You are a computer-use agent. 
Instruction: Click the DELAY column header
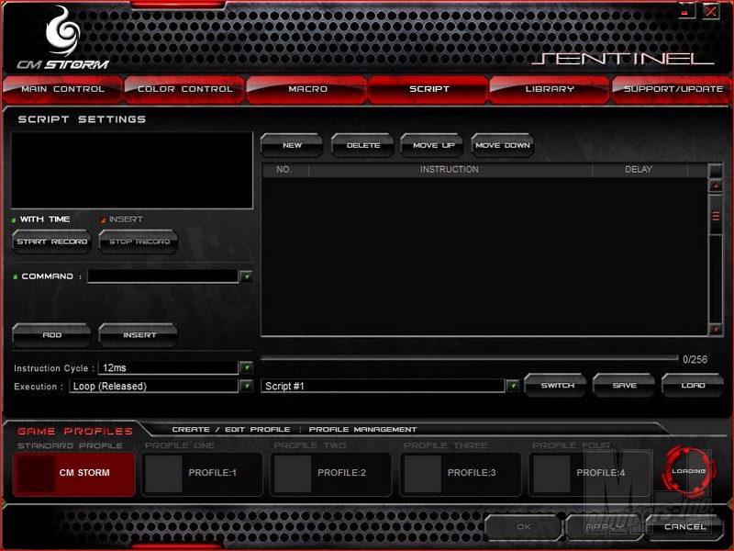pos(639,170)
